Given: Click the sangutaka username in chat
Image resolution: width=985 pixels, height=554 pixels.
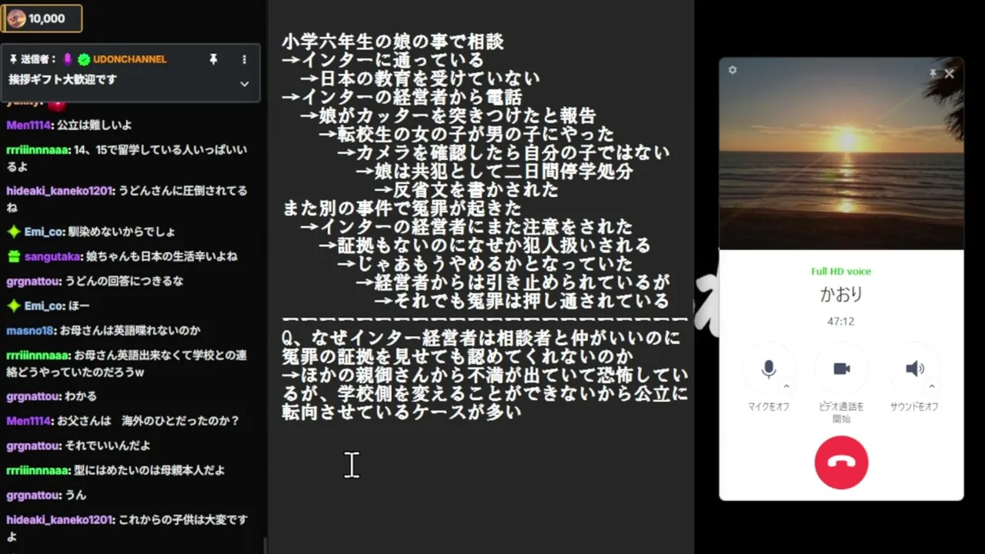Looking at the screenshot, I should tap(52, 256).
